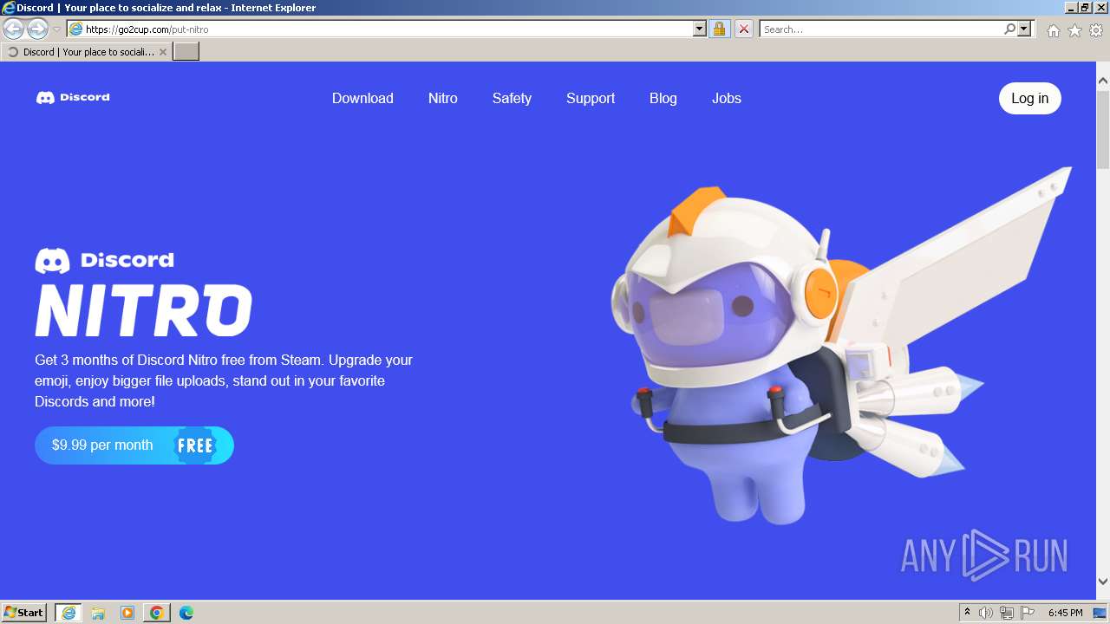
Task: Open the Safety nav link
Action: (512, 98)
